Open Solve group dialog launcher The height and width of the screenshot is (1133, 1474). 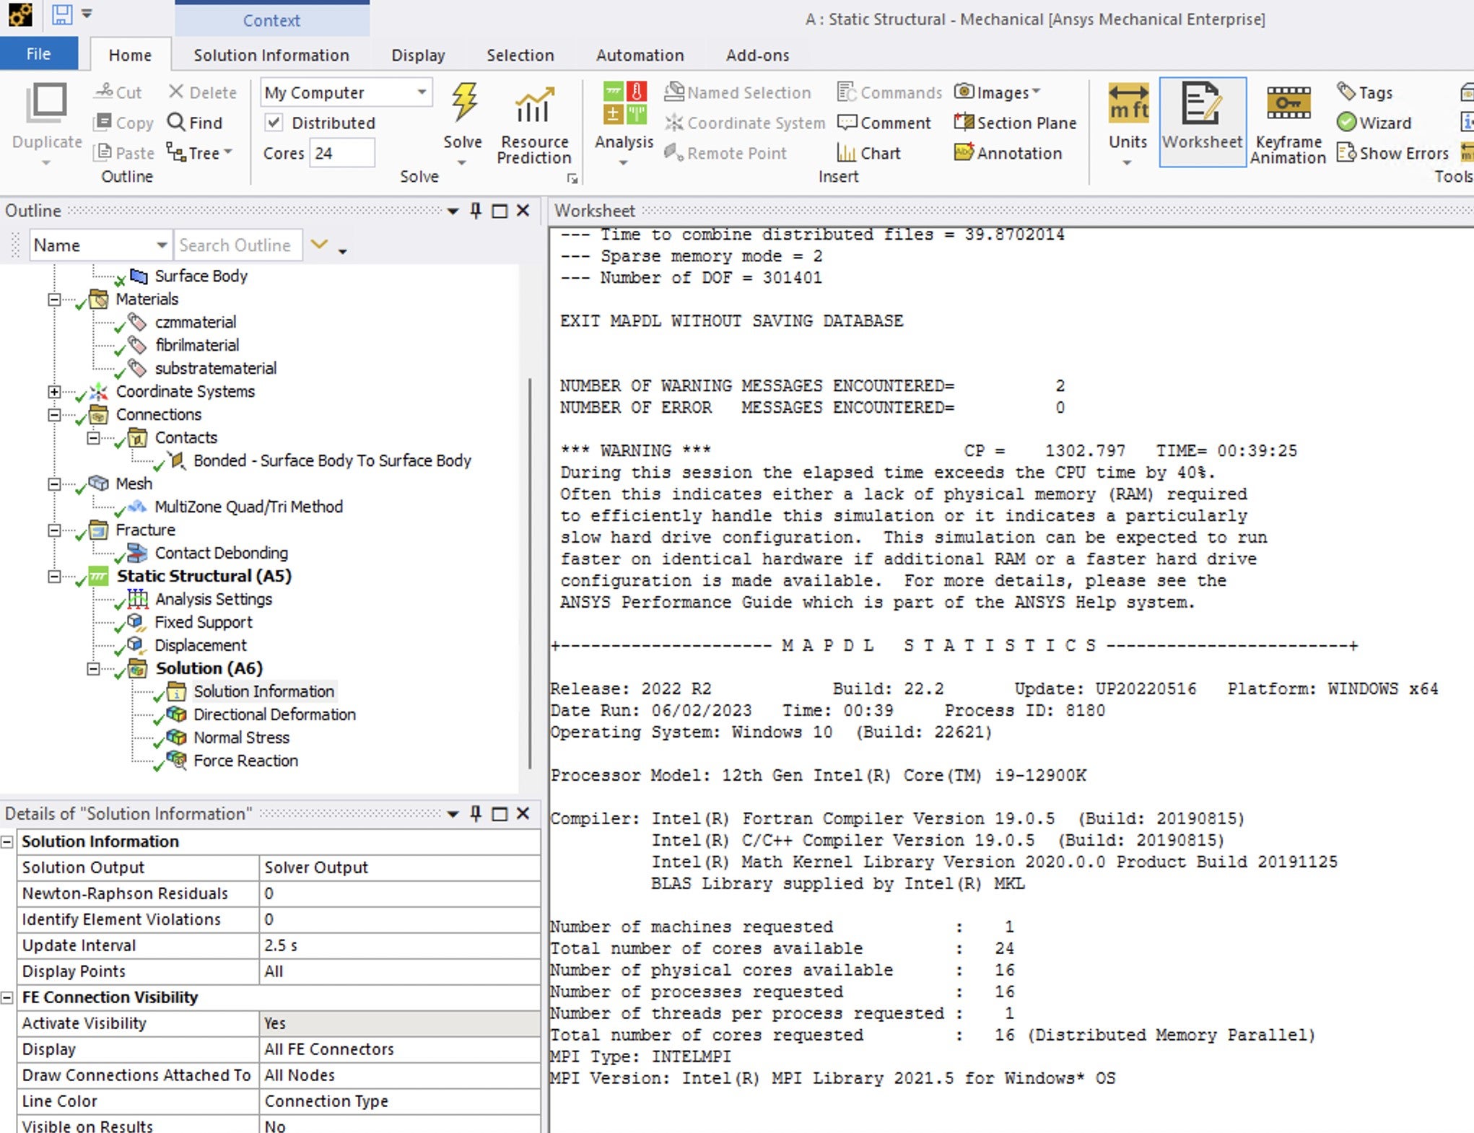(x=572, y=178)
